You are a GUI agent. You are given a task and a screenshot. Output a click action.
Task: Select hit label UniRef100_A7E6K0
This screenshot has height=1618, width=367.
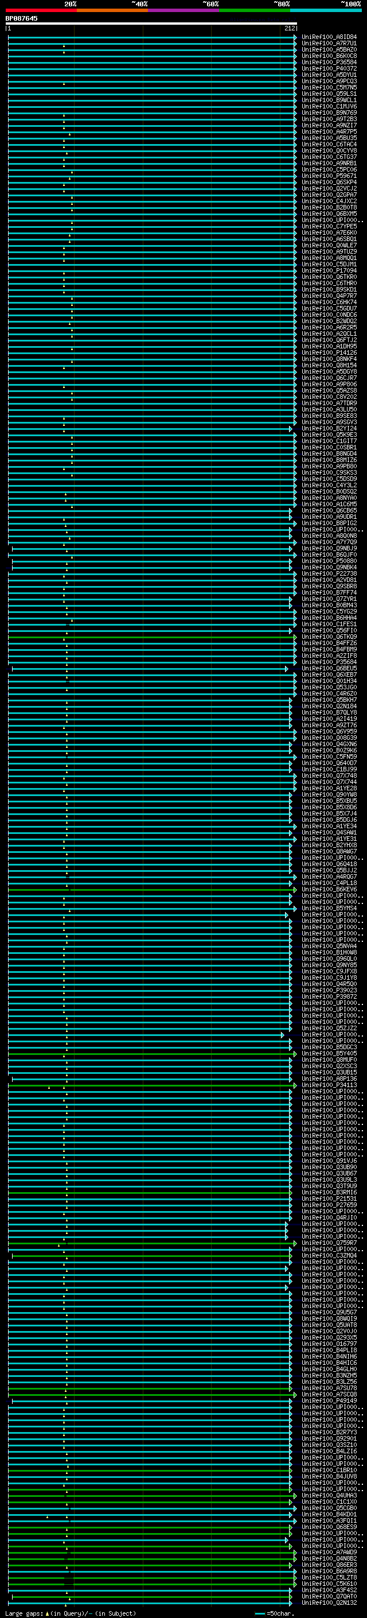click(329, 232)
